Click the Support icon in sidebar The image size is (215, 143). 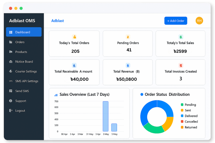click(x=11, y=101)
